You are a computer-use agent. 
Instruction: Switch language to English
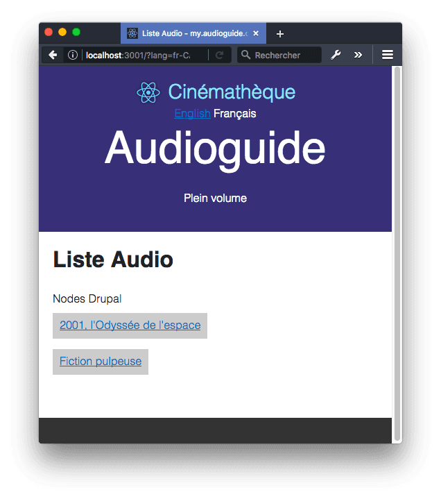coord(192,113)
